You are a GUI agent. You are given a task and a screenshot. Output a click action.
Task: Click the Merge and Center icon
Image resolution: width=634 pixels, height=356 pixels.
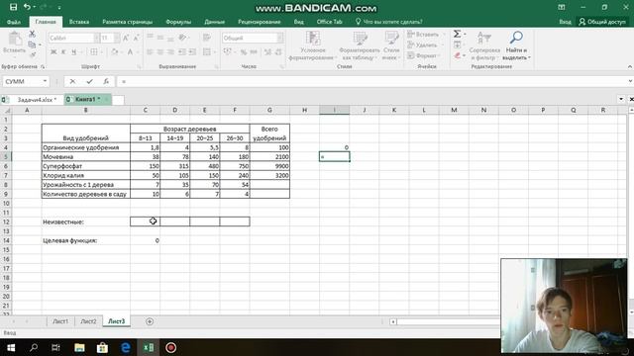pyautogui.click(x=207, y=51)
